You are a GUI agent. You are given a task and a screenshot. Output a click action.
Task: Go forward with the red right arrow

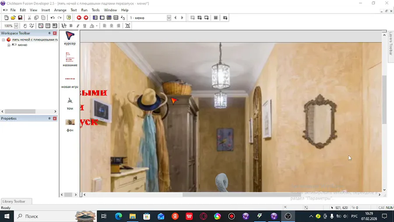click(86, 18)
